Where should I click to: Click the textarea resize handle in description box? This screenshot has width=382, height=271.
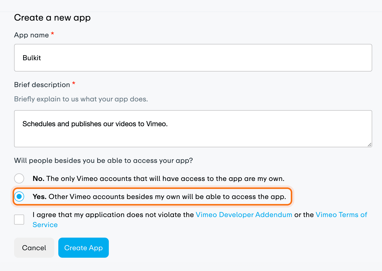pos(369,145)
